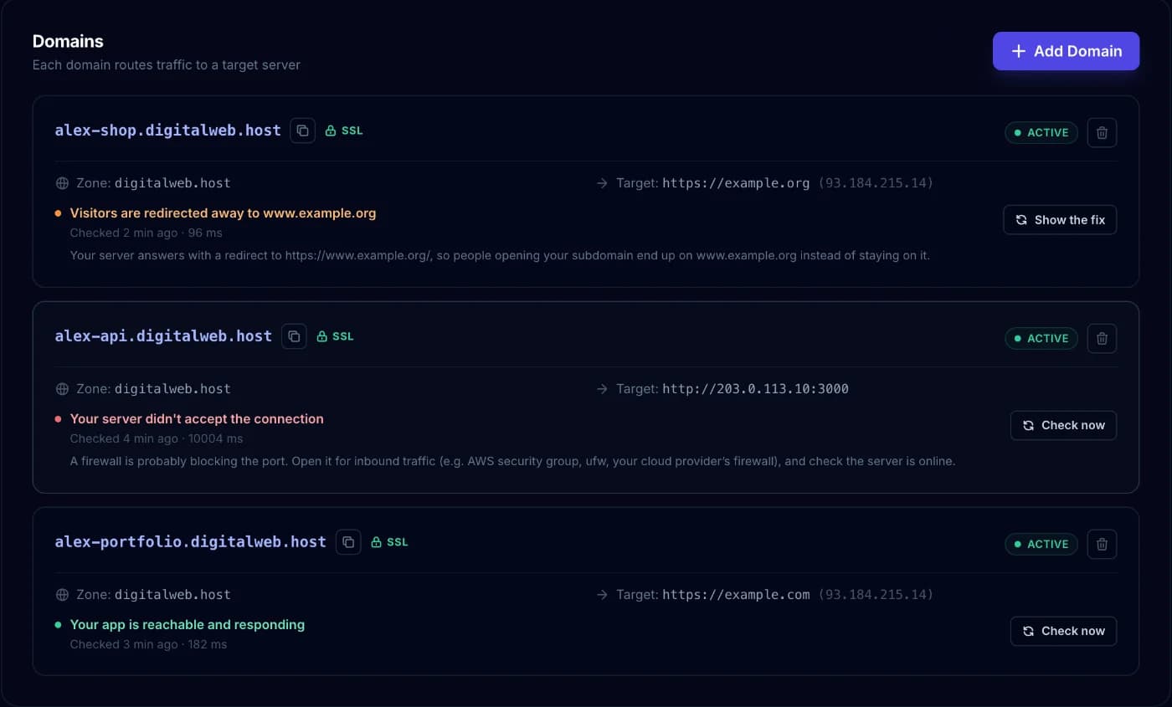The width and height of the screenshot is (1172, 707).
Task: Copy the alex-api.digitalweb.host domain name
Action: (x=294, y=336)
